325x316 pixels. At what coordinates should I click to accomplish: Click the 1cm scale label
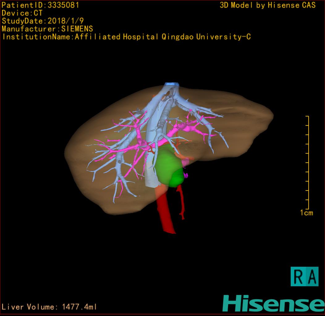click(x=306, y=213)
